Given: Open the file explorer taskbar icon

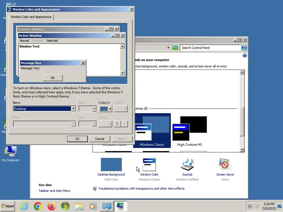Looking at the screenshot, I should coord(79,206).
